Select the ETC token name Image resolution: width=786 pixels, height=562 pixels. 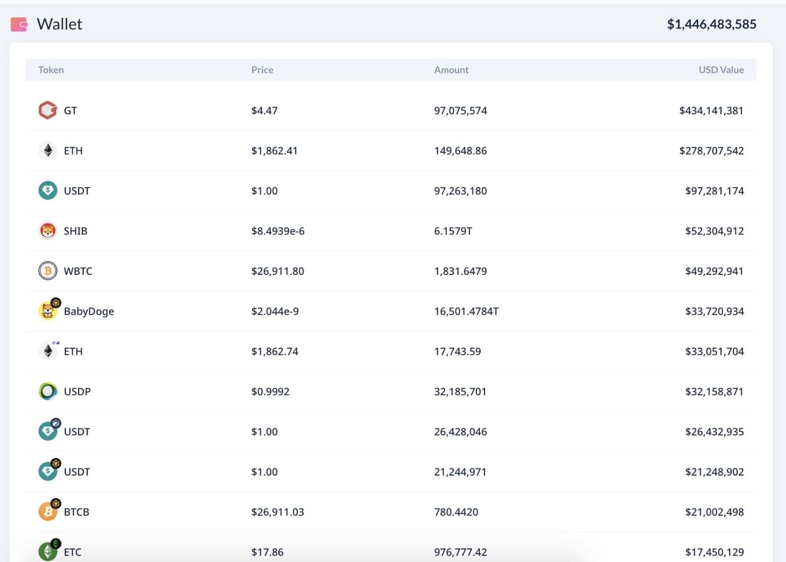point(73,552)
